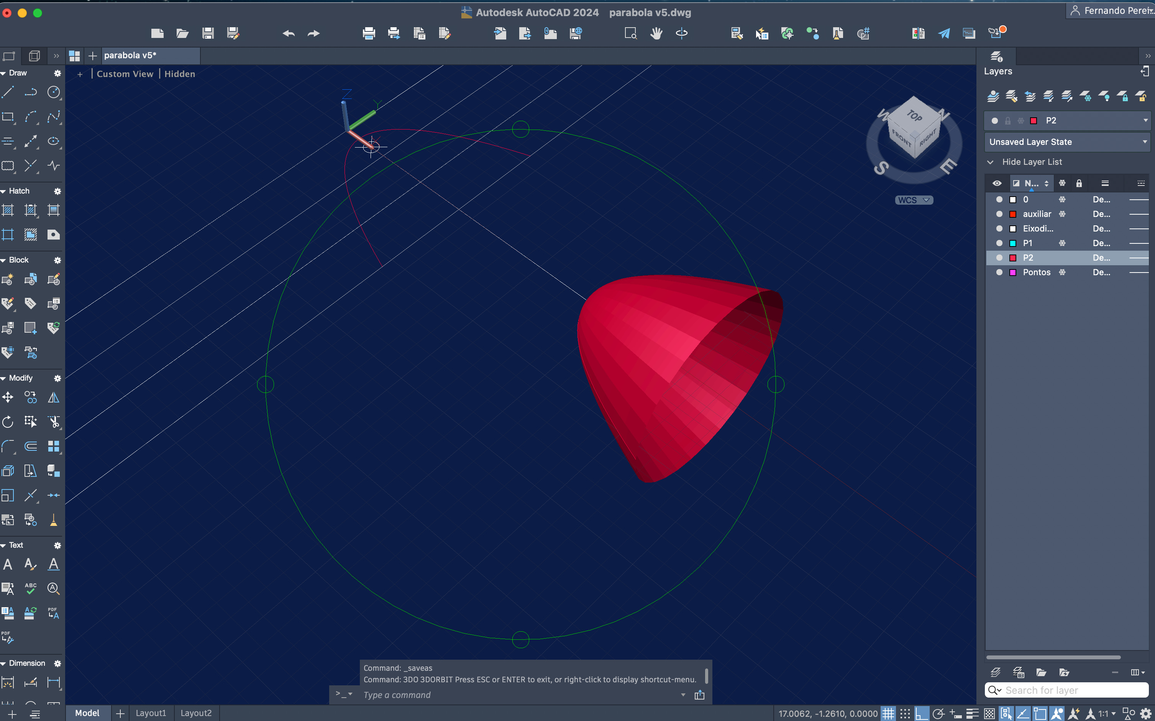Toggle freeze on P1 layer
Screen dimensions: 1155x721
[1062, 243]
